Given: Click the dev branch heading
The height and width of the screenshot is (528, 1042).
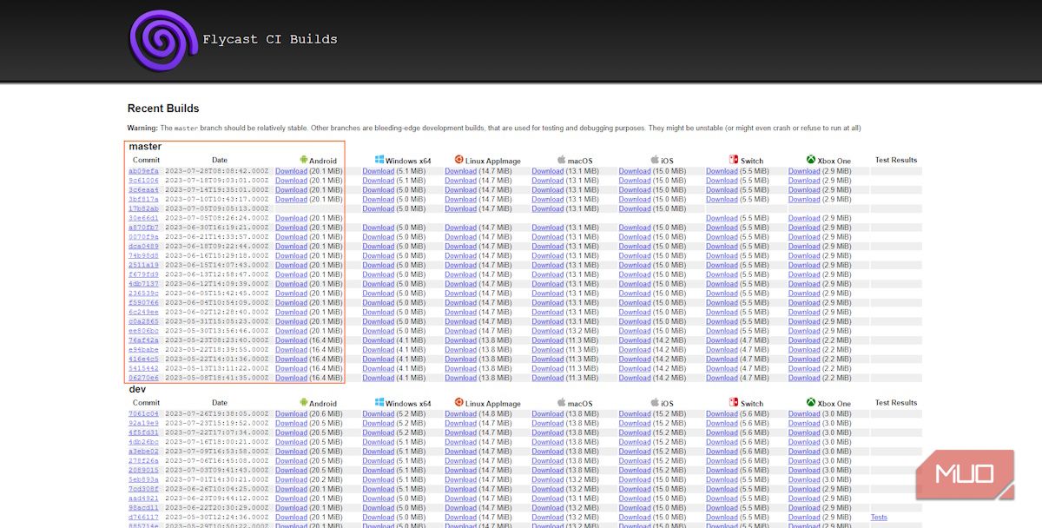Looking at the screenshot, I should (x=137, y=389).
